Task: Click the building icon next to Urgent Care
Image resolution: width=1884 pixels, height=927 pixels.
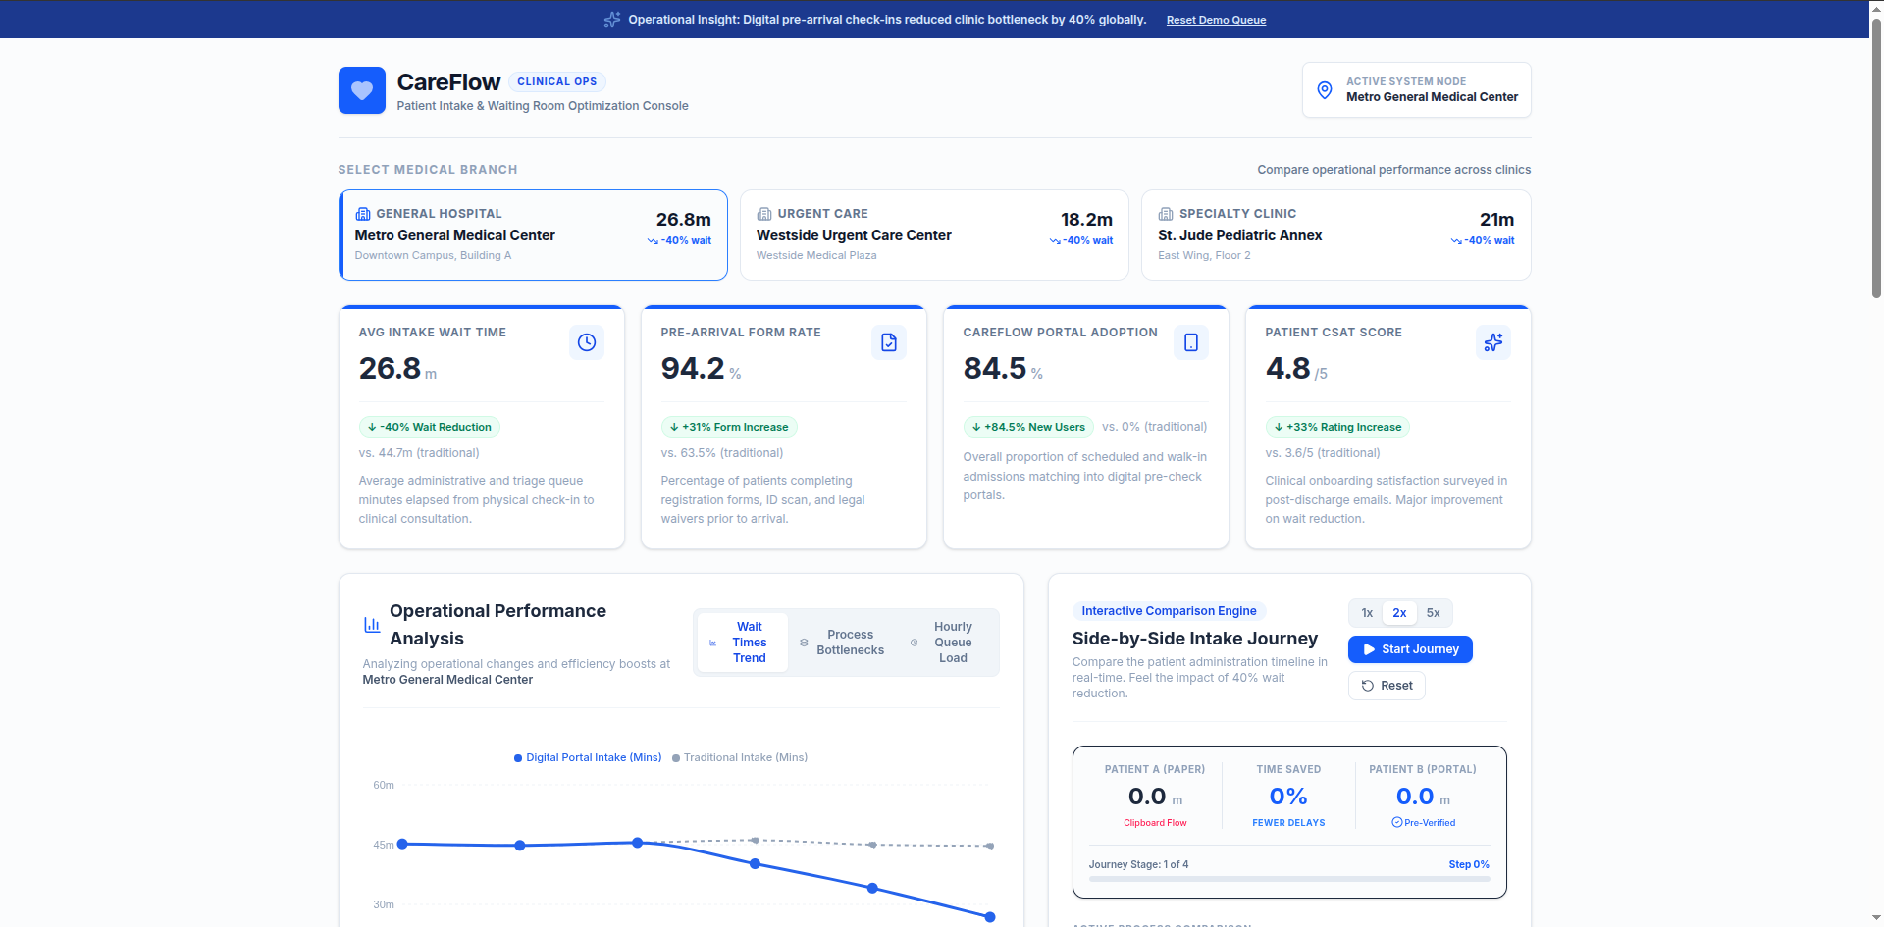Action: click(764, 214)
